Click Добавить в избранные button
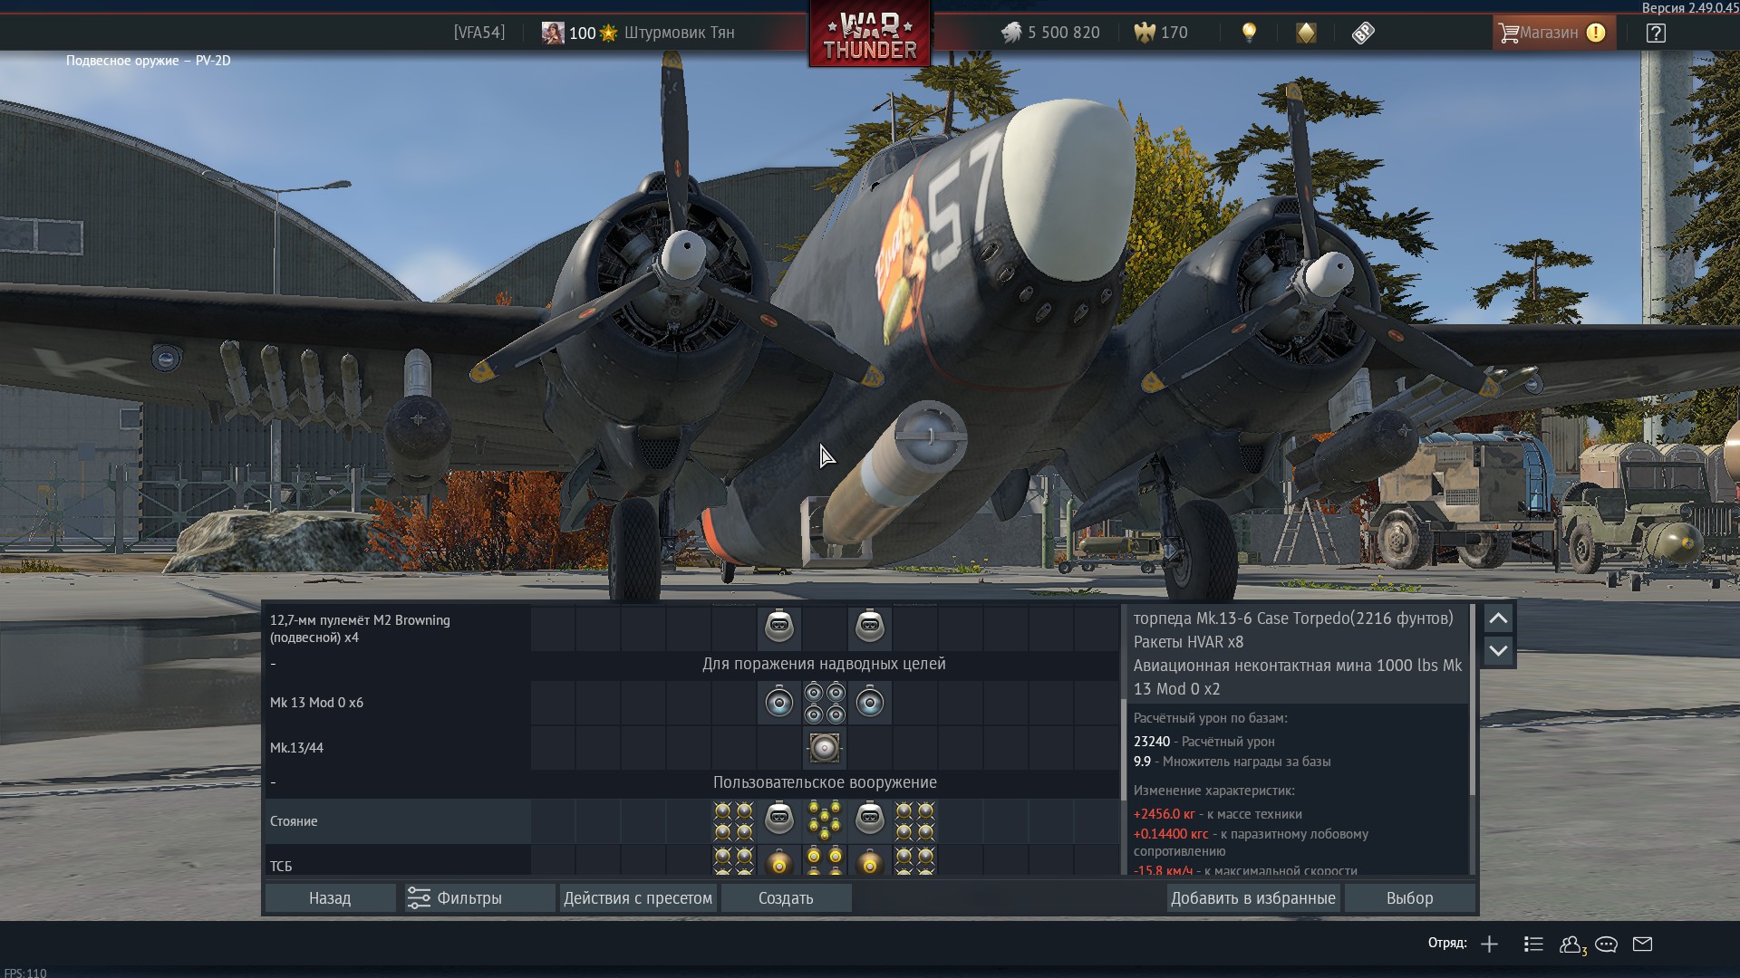Screen dimensions: 1740x978 [x=1252, y=898]
